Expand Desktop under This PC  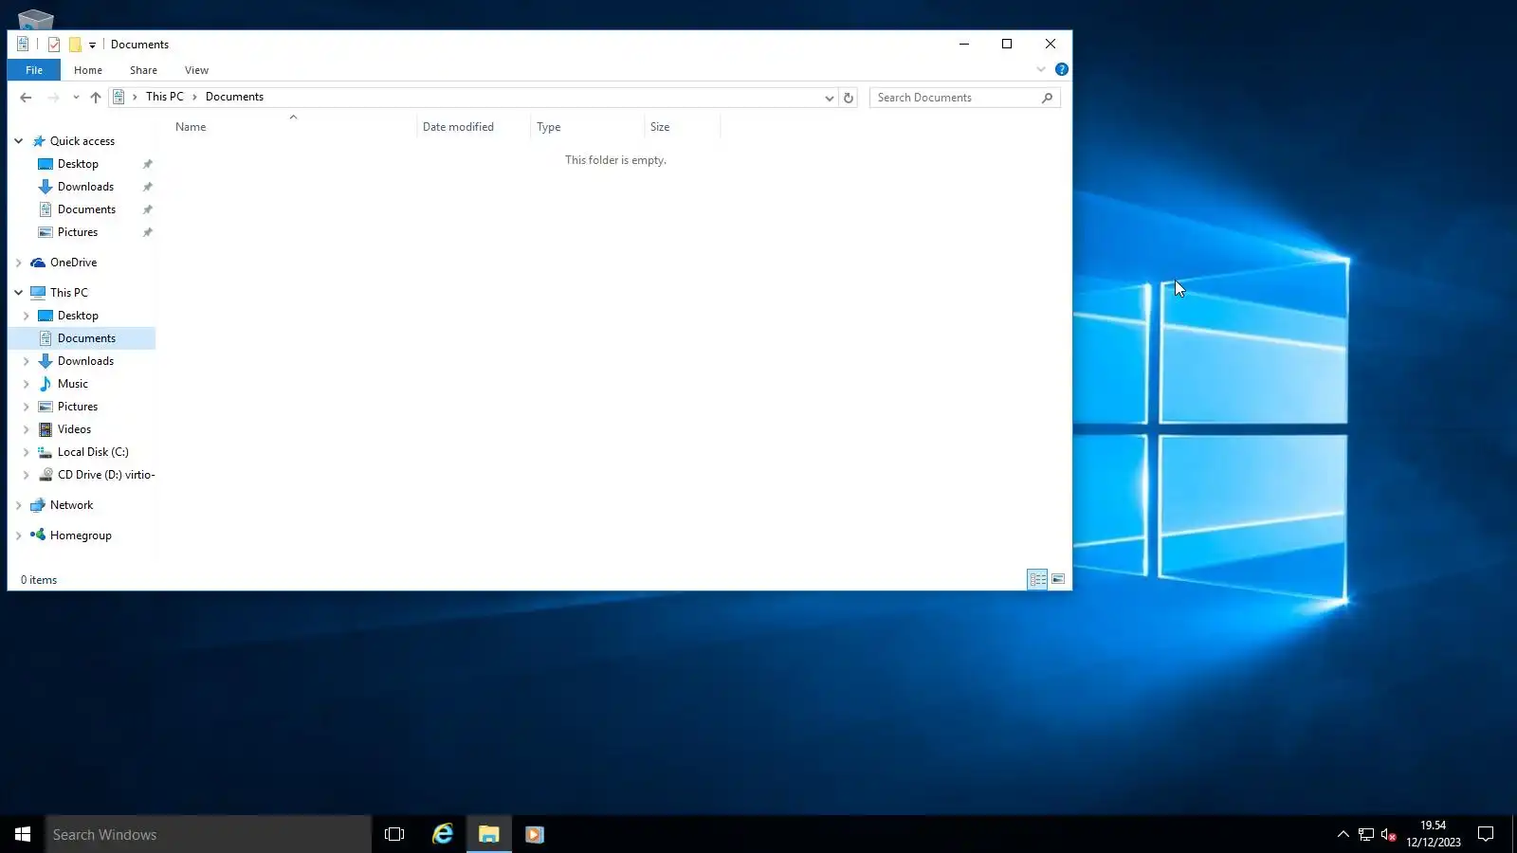tap(27, 316)
